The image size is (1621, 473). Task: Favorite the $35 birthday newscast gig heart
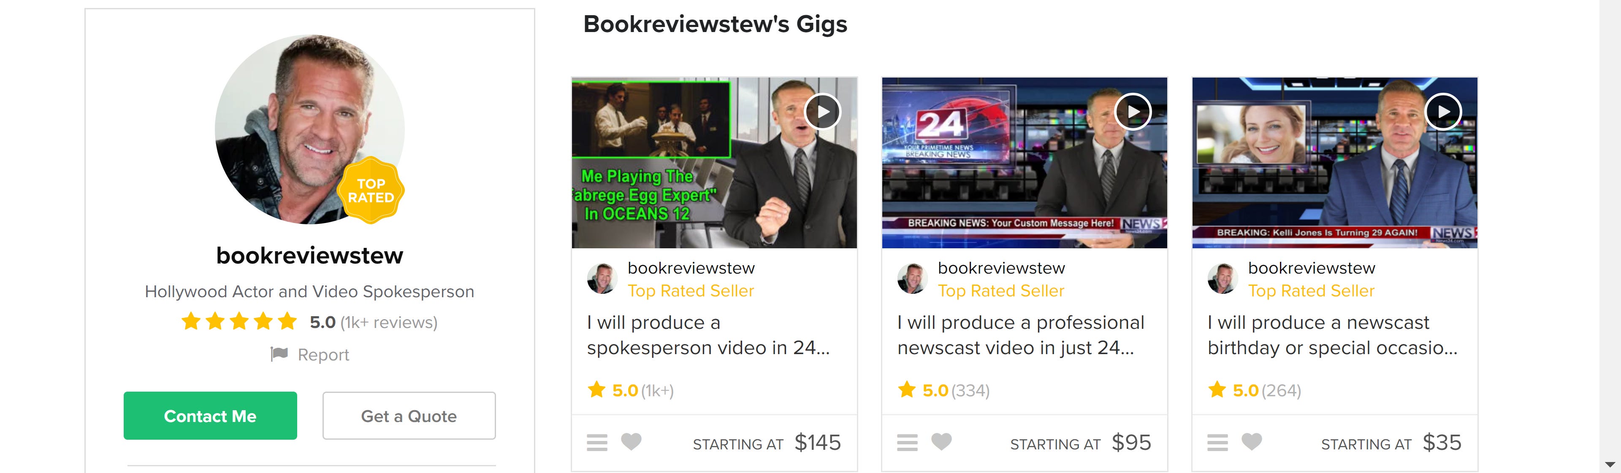1252,441
